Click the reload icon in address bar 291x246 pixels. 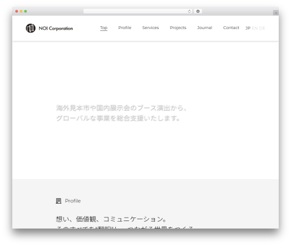click(189, 12)
